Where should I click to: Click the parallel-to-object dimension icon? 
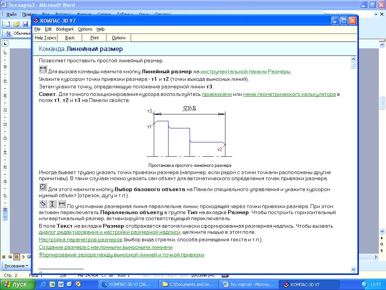point(43,204)
